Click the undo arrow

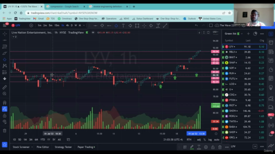point(196,26)
